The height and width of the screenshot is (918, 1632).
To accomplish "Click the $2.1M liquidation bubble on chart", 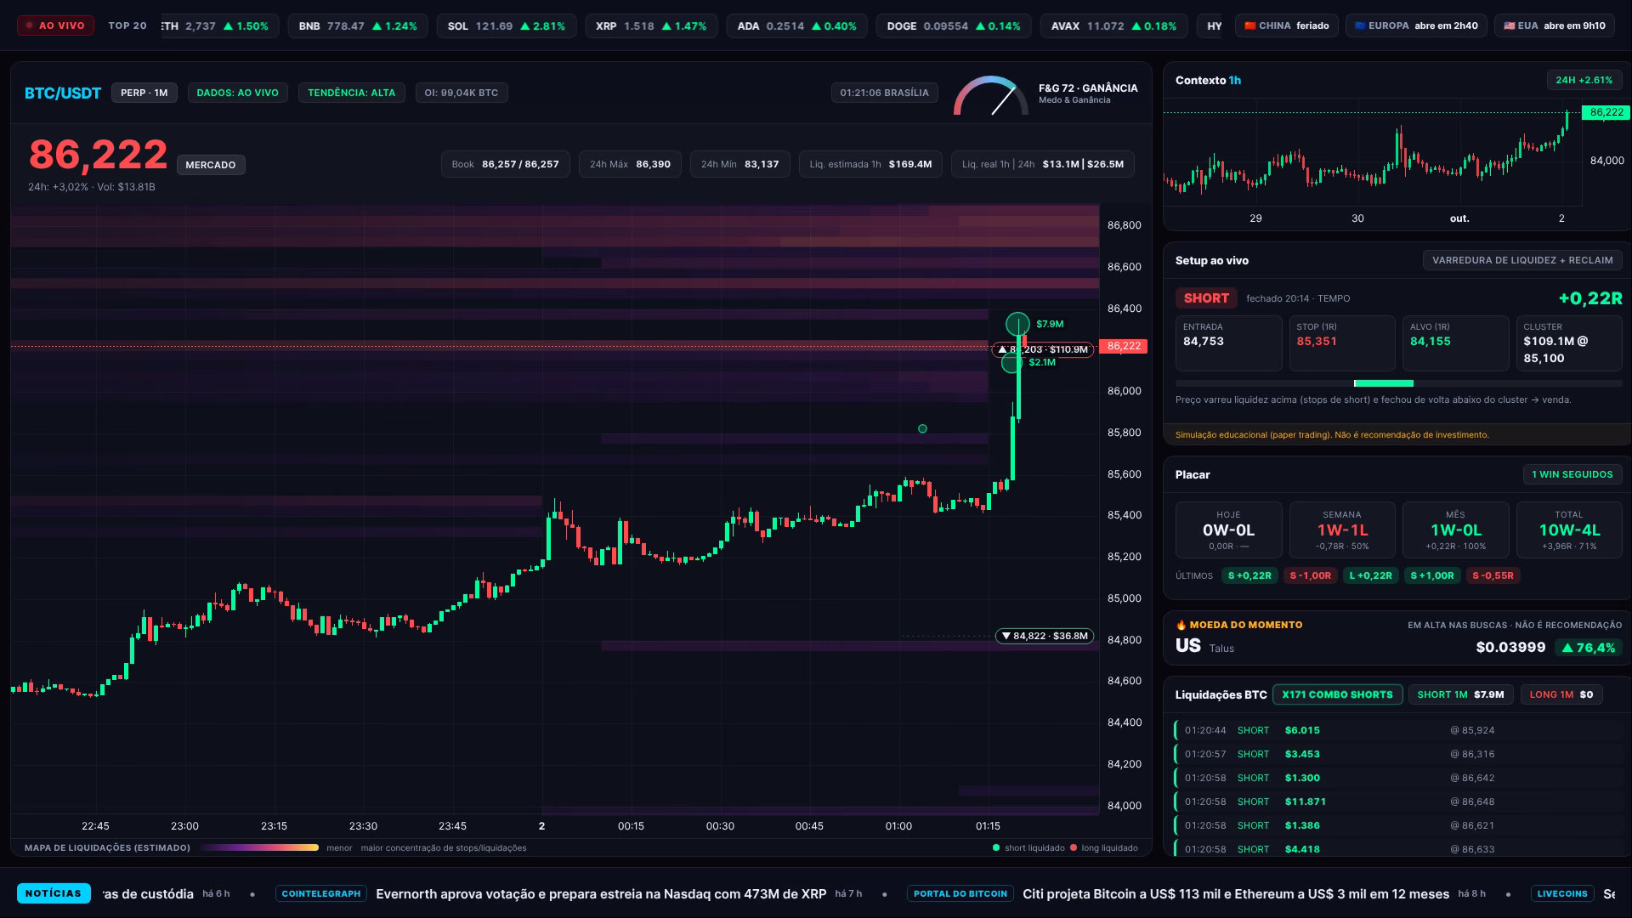I will pos(1011,363).
